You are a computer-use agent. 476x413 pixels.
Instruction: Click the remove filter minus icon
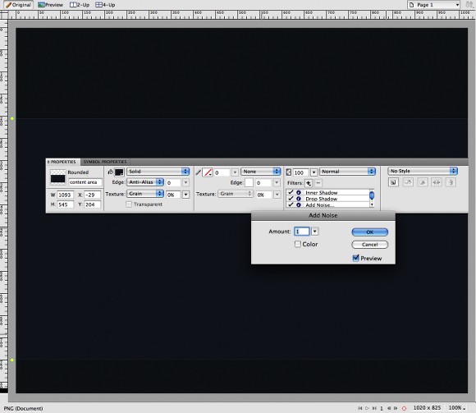click(318, 183)
